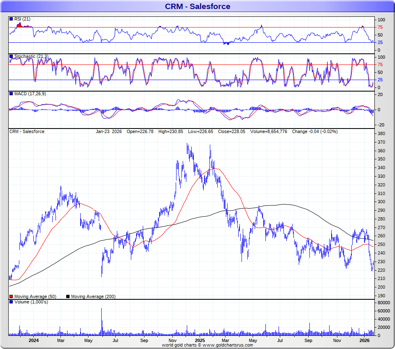Click the first Sep label on x-axis
The height and width of the screenshot is (349, 395).
point(144,340)
